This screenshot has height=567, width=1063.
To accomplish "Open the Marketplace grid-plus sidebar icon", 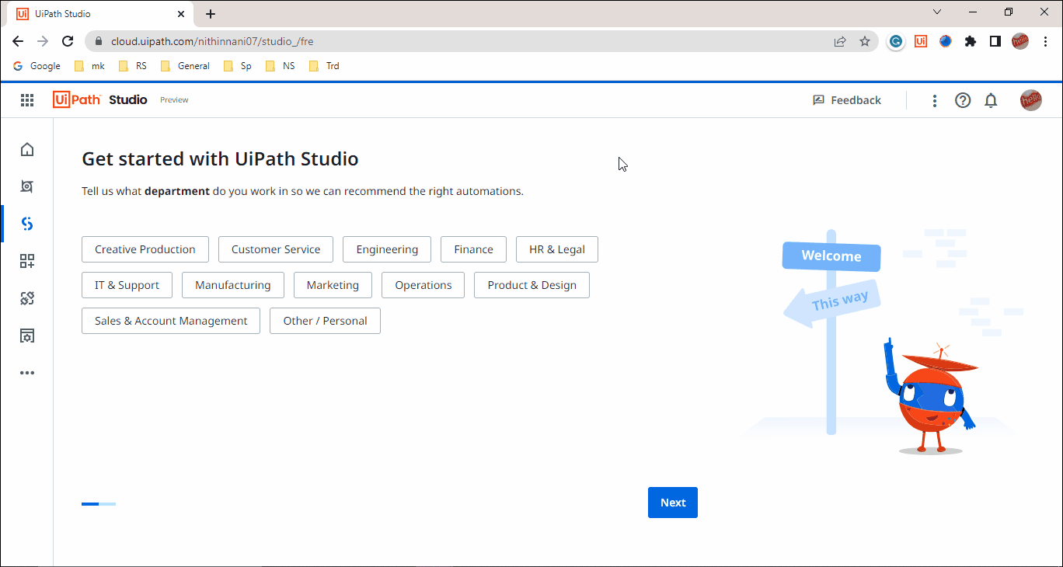I will pyautogui.click(x=27, y=261).
